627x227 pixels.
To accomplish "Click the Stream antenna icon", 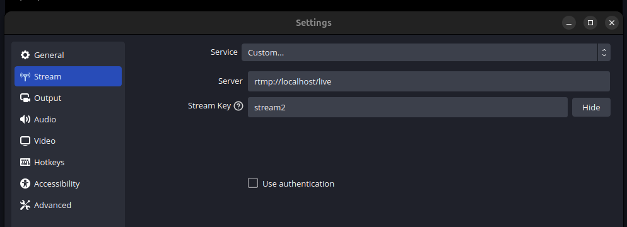I will click(x=25, y=77).
